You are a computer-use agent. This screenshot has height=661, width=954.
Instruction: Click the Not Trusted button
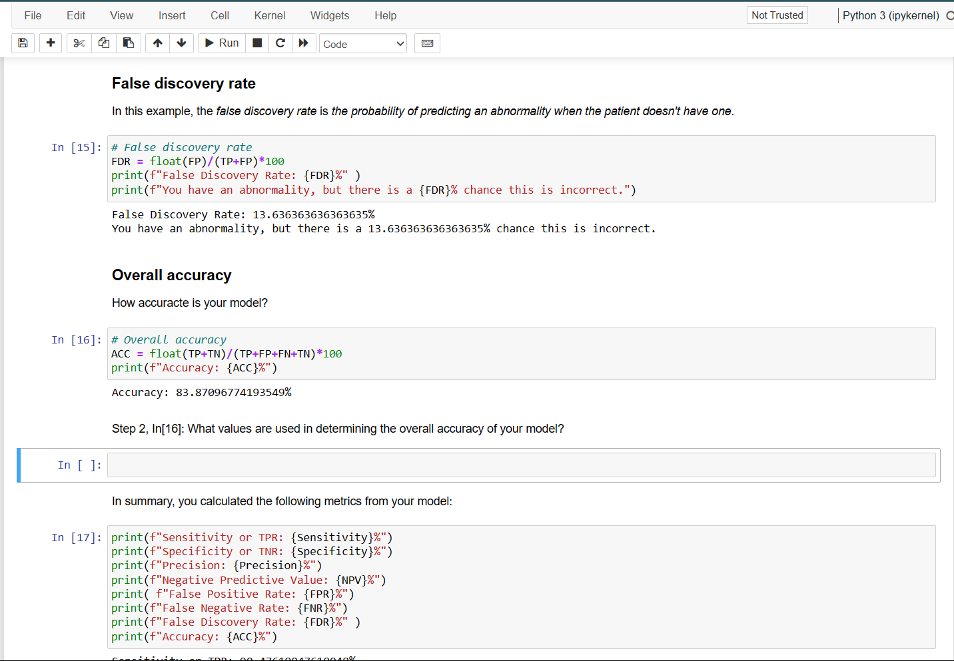(777, 15)
